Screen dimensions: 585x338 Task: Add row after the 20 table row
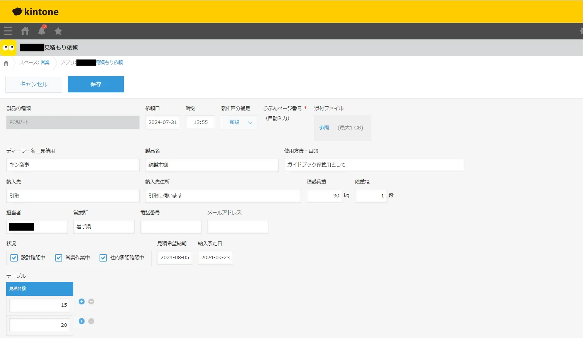(81, 321)
